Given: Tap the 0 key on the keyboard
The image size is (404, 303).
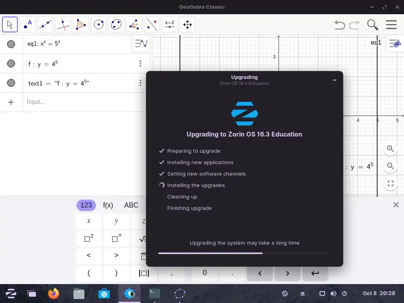Looking at the screenshot, I should click(x=205, y=273).
